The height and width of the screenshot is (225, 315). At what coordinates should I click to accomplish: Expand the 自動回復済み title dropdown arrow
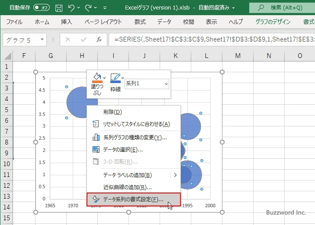234,8
